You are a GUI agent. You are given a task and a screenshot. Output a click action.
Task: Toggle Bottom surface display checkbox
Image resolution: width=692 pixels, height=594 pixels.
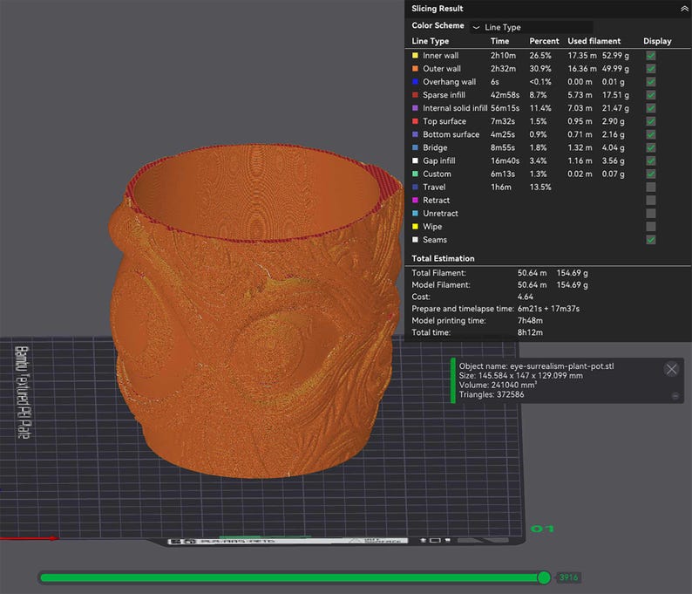[650, 134]
